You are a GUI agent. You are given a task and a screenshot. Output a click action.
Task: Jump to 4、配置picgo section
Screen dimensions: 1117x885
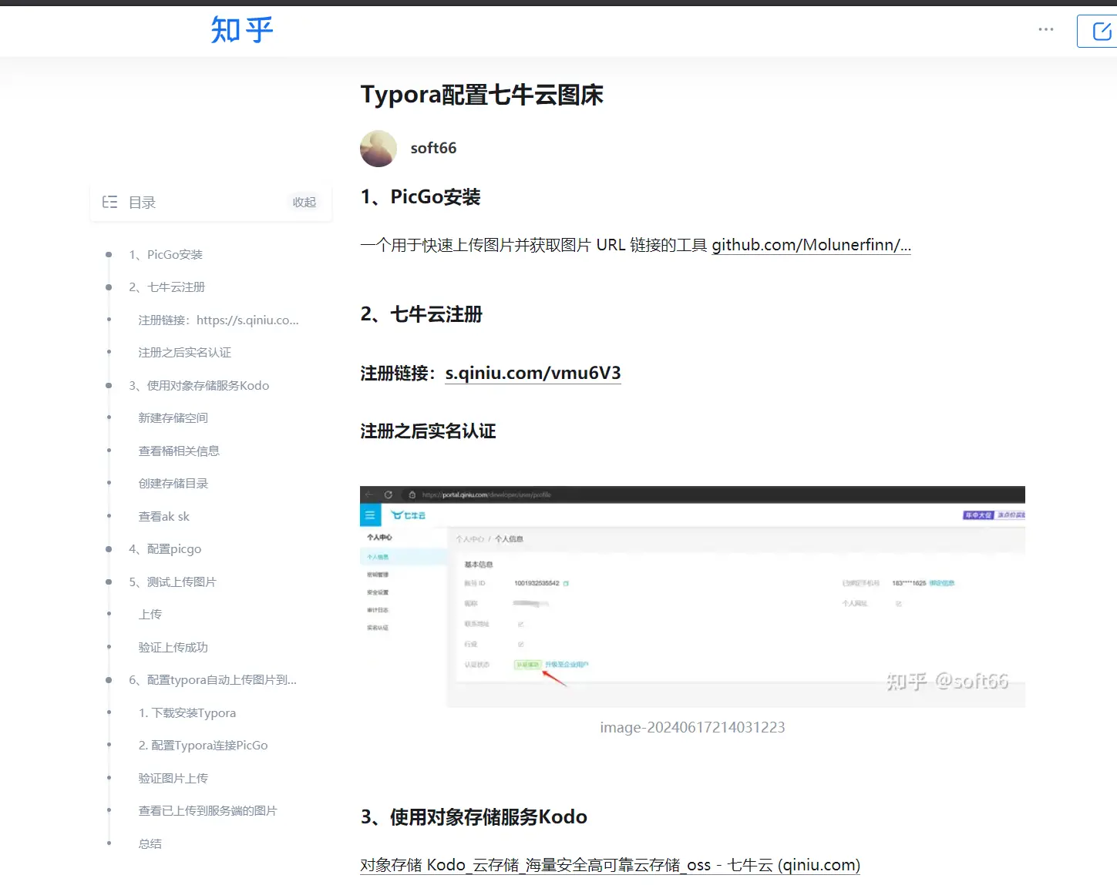coord(164,549)
